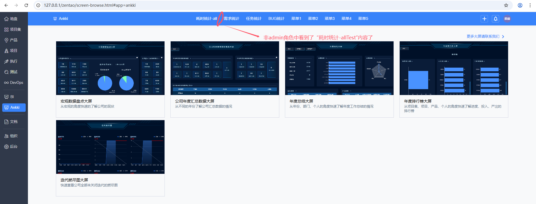Open 测试 in the sidebar

[x=14, y=72]
